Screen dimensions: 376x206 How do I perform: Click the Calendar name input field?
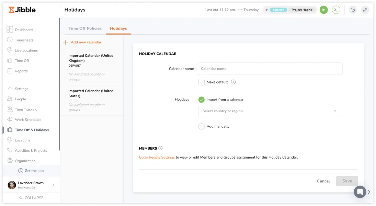click(x=270, y=69)
